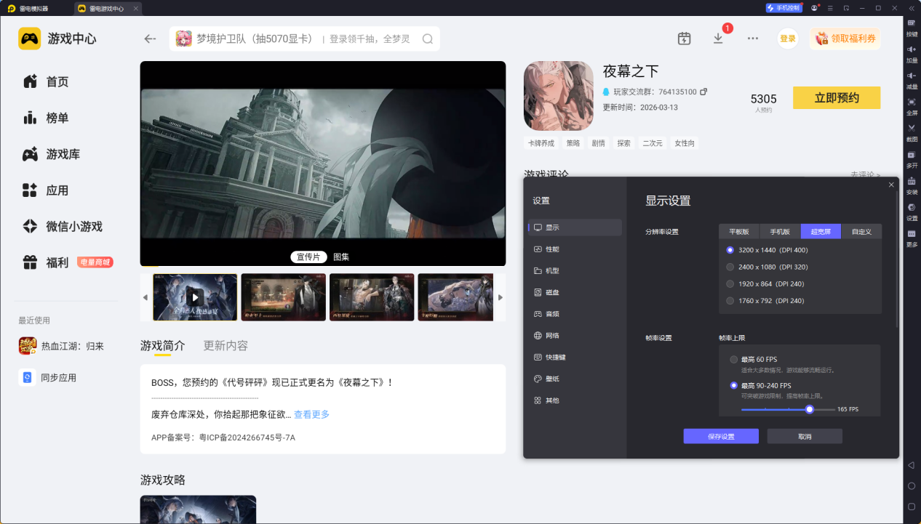Open 机型 device model settings section
The height and width of the screenshot is (524, 921).
point(575,270)
